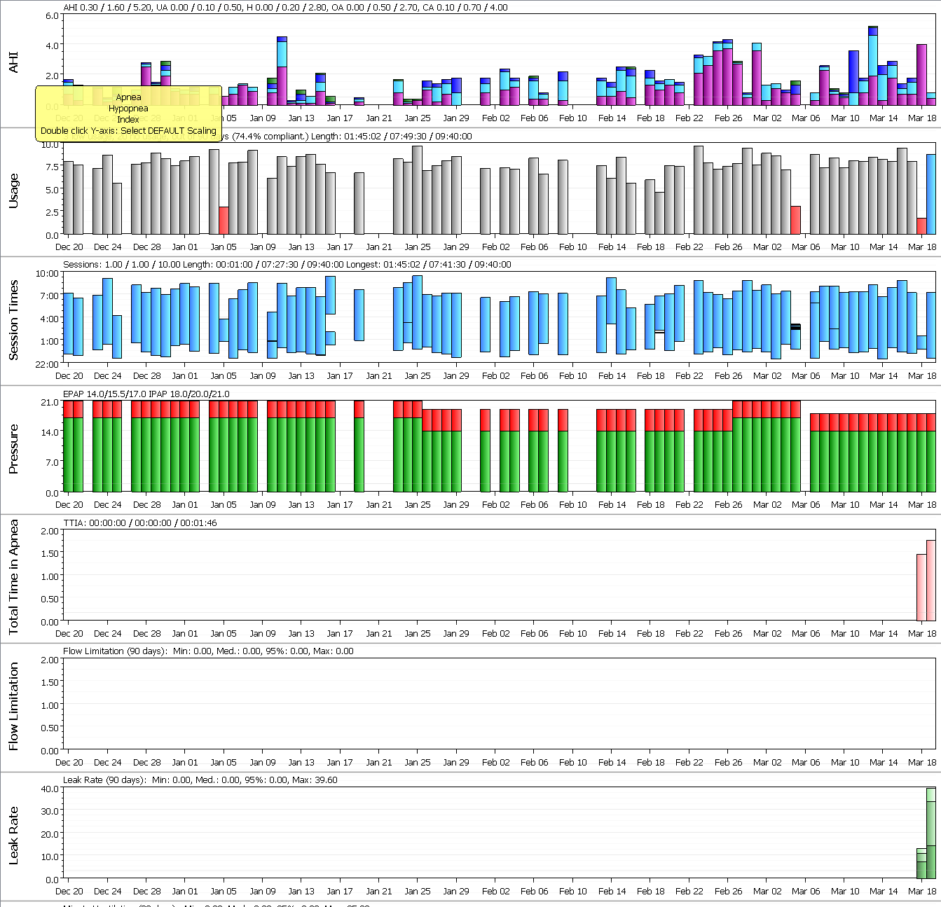941x907 pixels.
Task: Click the '30.0' value on Leak Rate axis
Action: (50, 811)
